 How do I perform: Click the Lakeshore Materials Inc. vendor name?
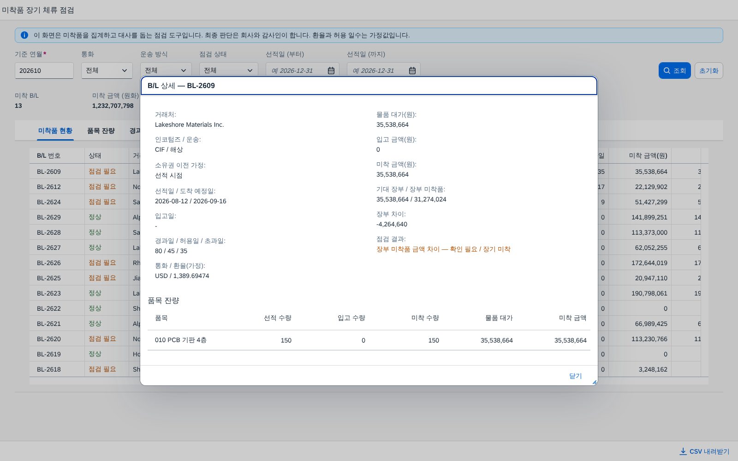pos(189,124)
